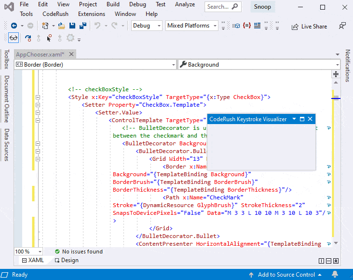Open the Notifications side panel
Screen dimensions: 353x280
[x=347, y=66]
